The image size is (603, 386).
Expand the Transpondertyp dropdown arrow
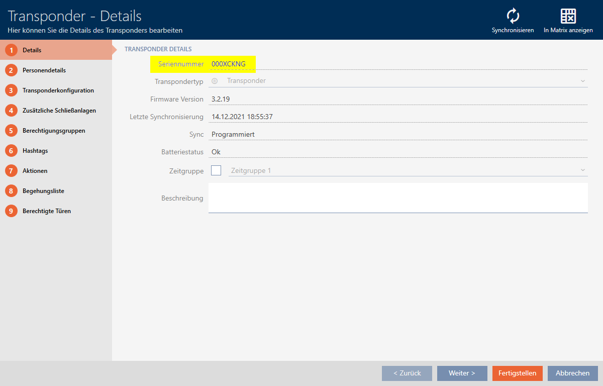[582, 81]
